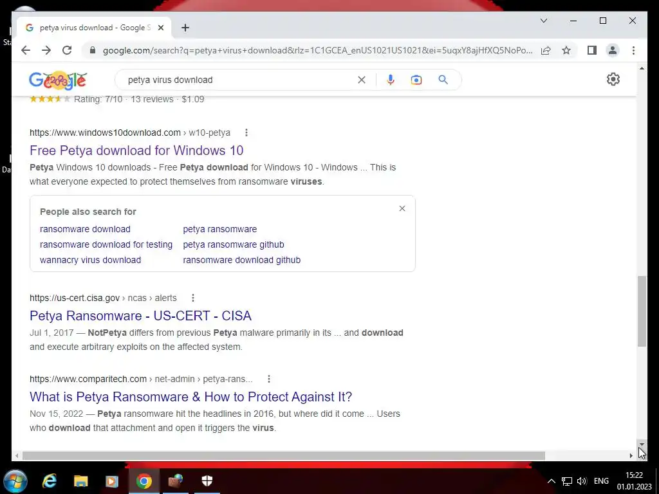659x494 pixels.
Task: Run the Google search magnifier
Action: (x=443, y=79)
